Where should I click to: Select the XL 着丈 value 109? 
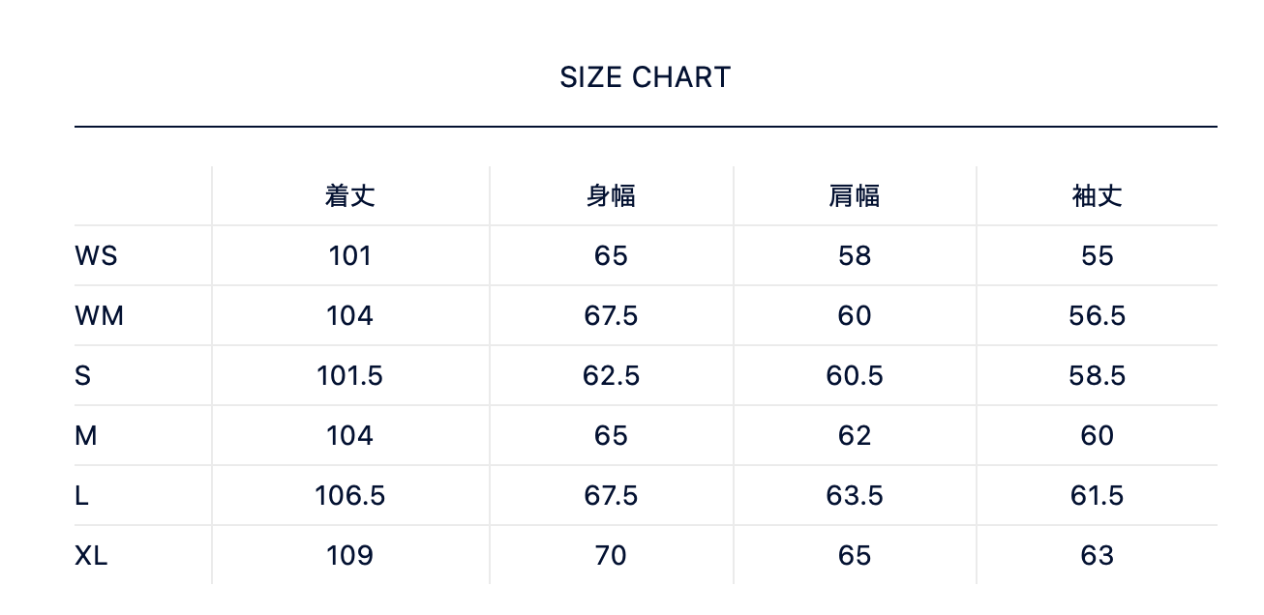(349, 556)
